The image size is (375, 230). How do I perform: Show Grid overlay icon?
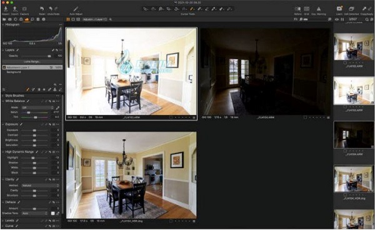click(x=306, y=9)
